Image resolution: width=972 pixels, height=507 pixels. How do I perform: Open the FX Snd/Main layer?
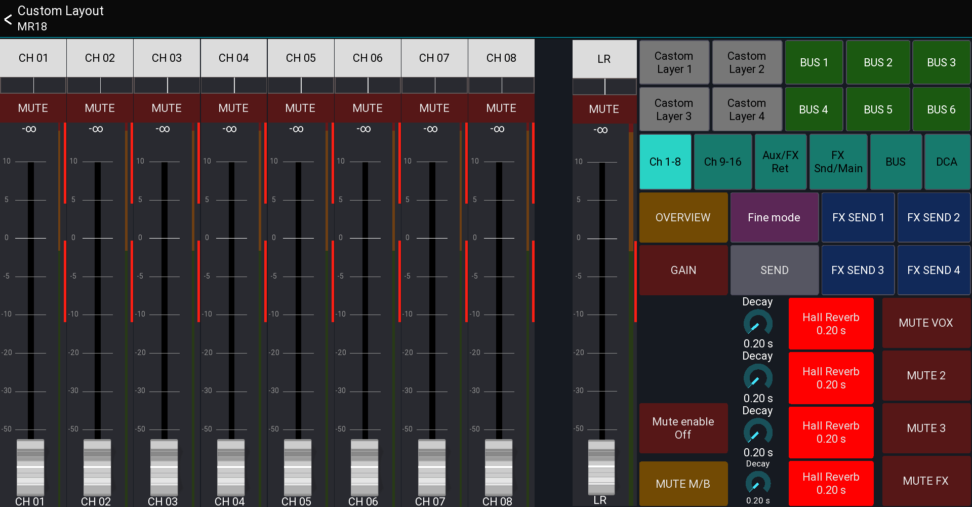(838, 162)
